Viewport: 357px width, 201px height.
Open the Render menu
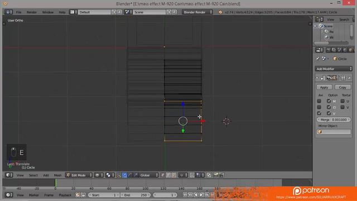pos(32,12)
